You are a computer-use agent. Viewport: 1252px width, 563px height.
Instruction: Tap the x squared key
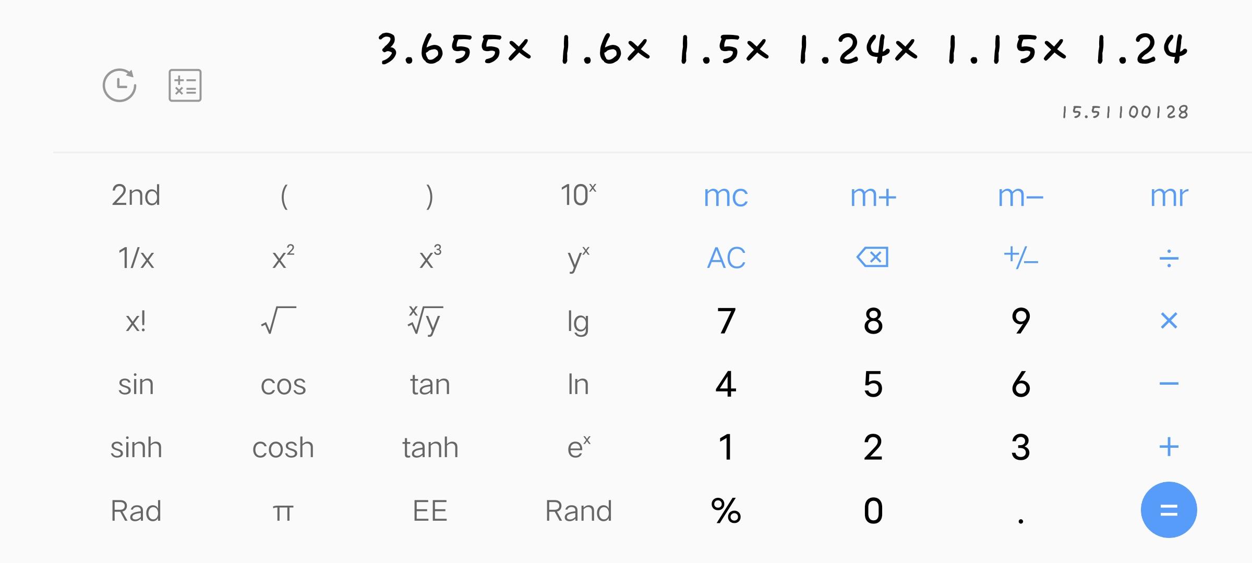[x=283, y=256]
